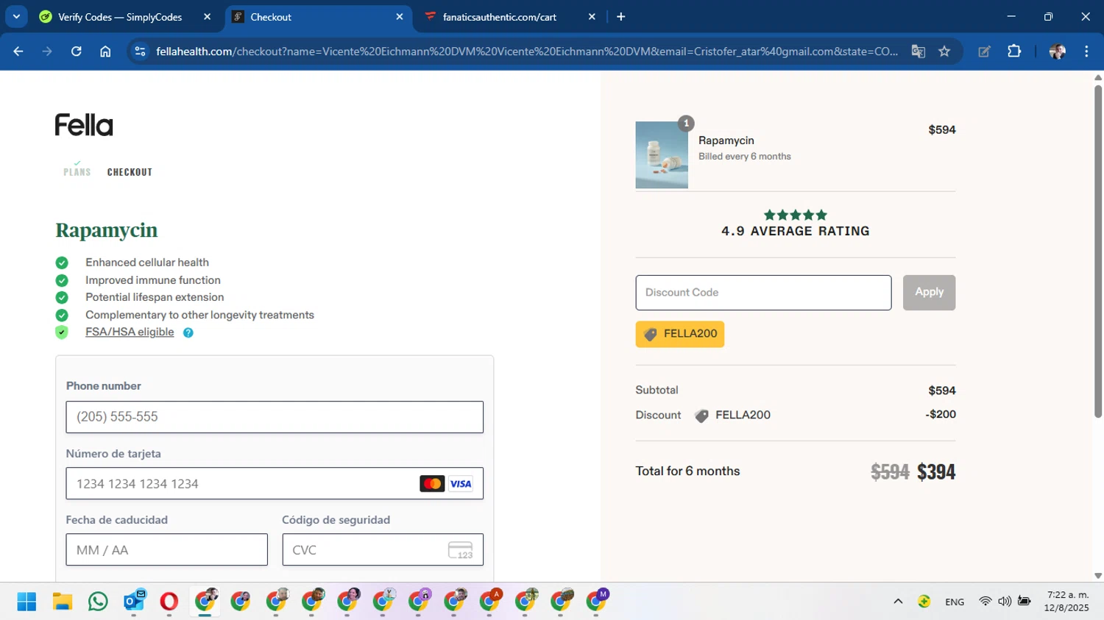The height and width of the screenshot is (620, 1104).
Task: Close the fanaticsauthentic.com tab
Action: pyautogui.click(x=592, y=17)
